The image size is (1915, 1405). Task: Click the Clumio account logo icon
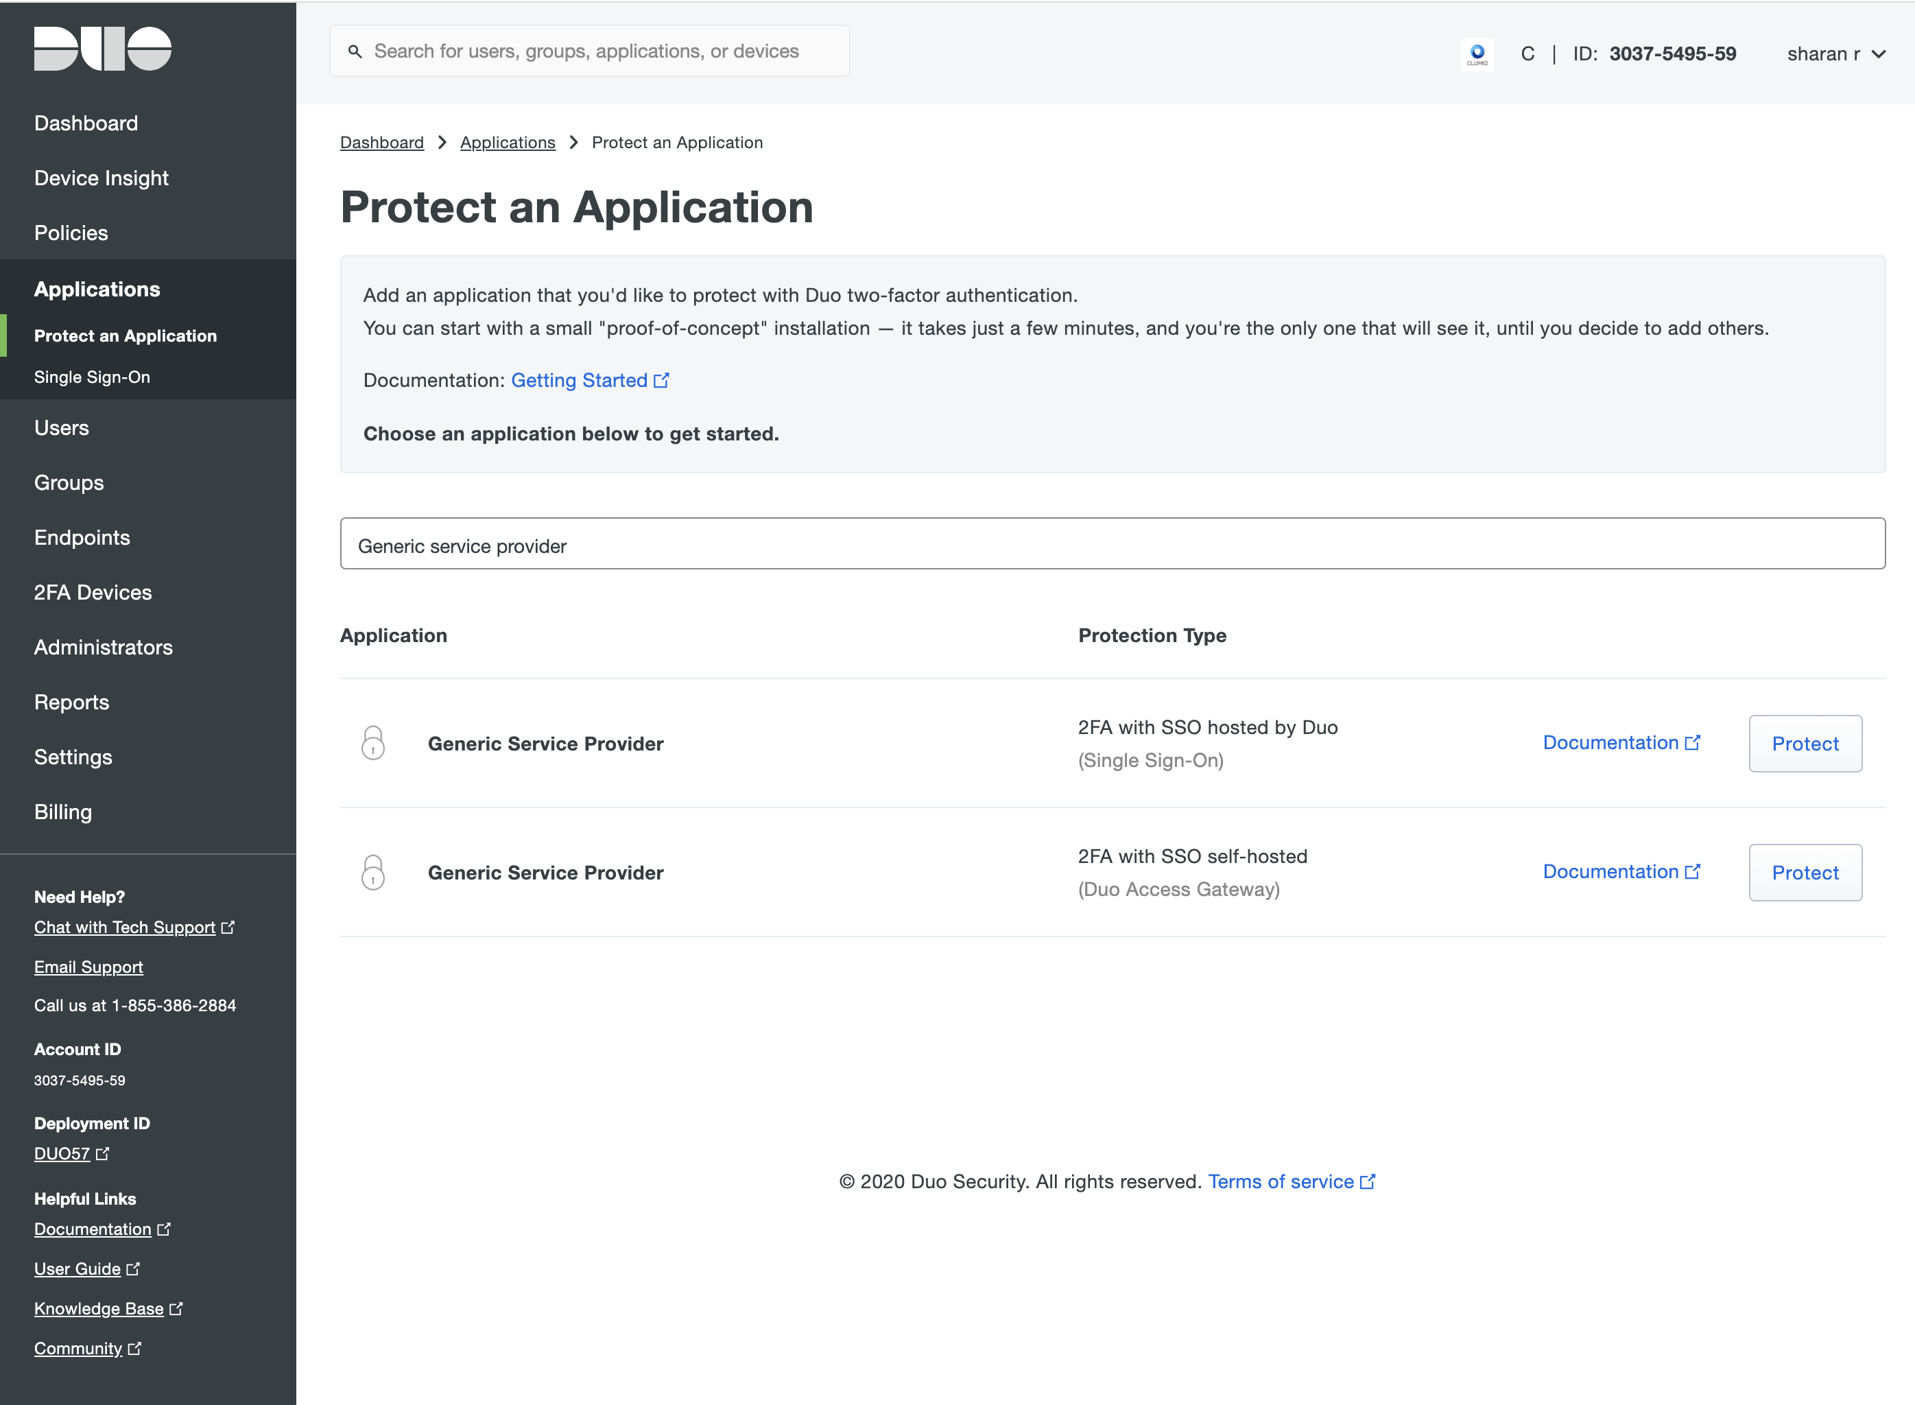pos(1477,54)
